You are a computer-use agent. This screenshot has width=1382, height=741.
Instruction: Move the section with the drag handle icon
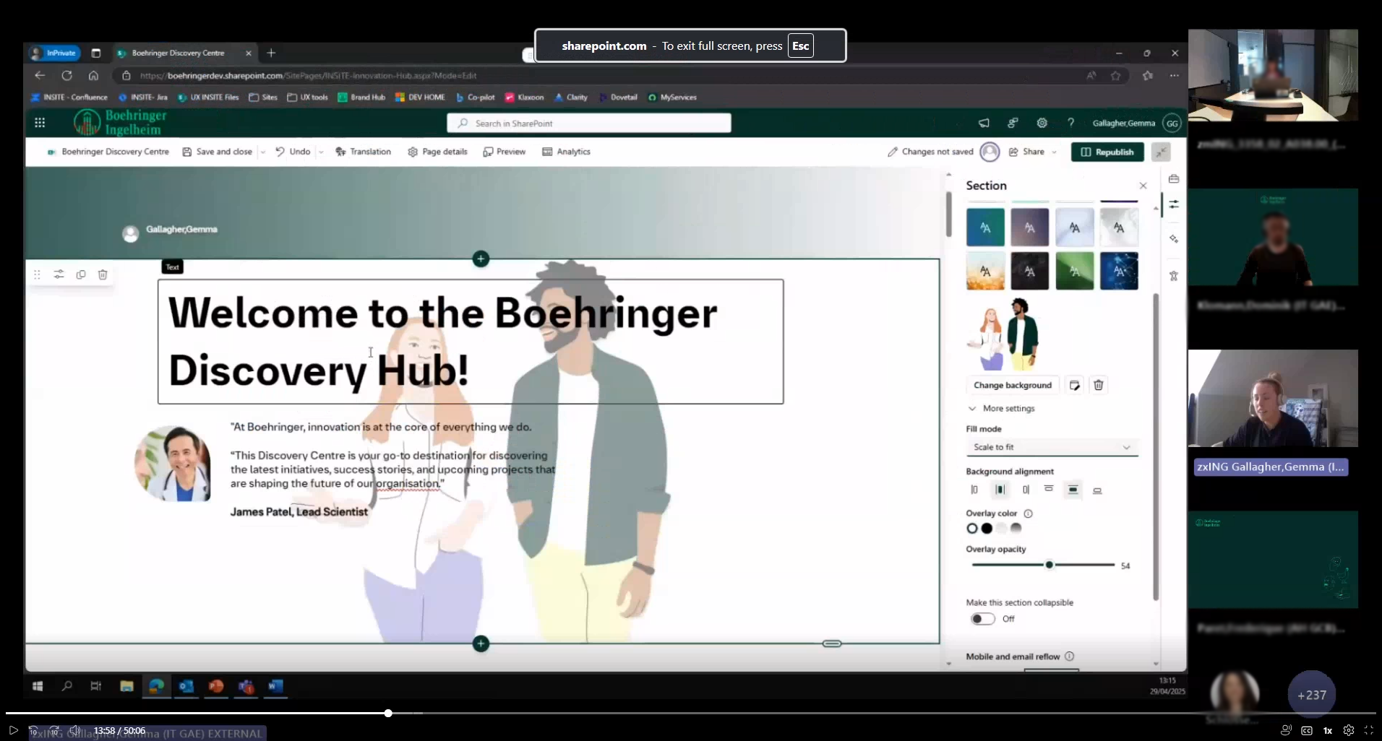click(37, 274)
